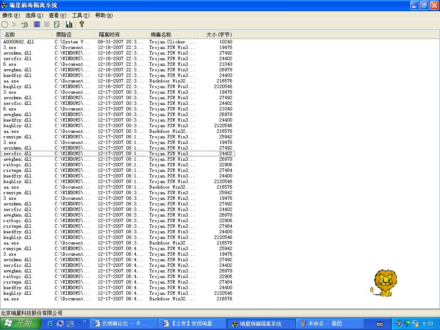This screenshot has height=330, width=440.
Task: Select the A0000682.dll file row
Action: pos(118,42)
